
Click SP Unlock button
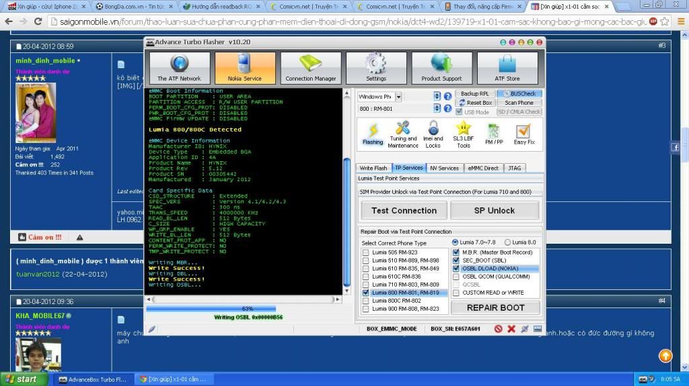point(495,211)
